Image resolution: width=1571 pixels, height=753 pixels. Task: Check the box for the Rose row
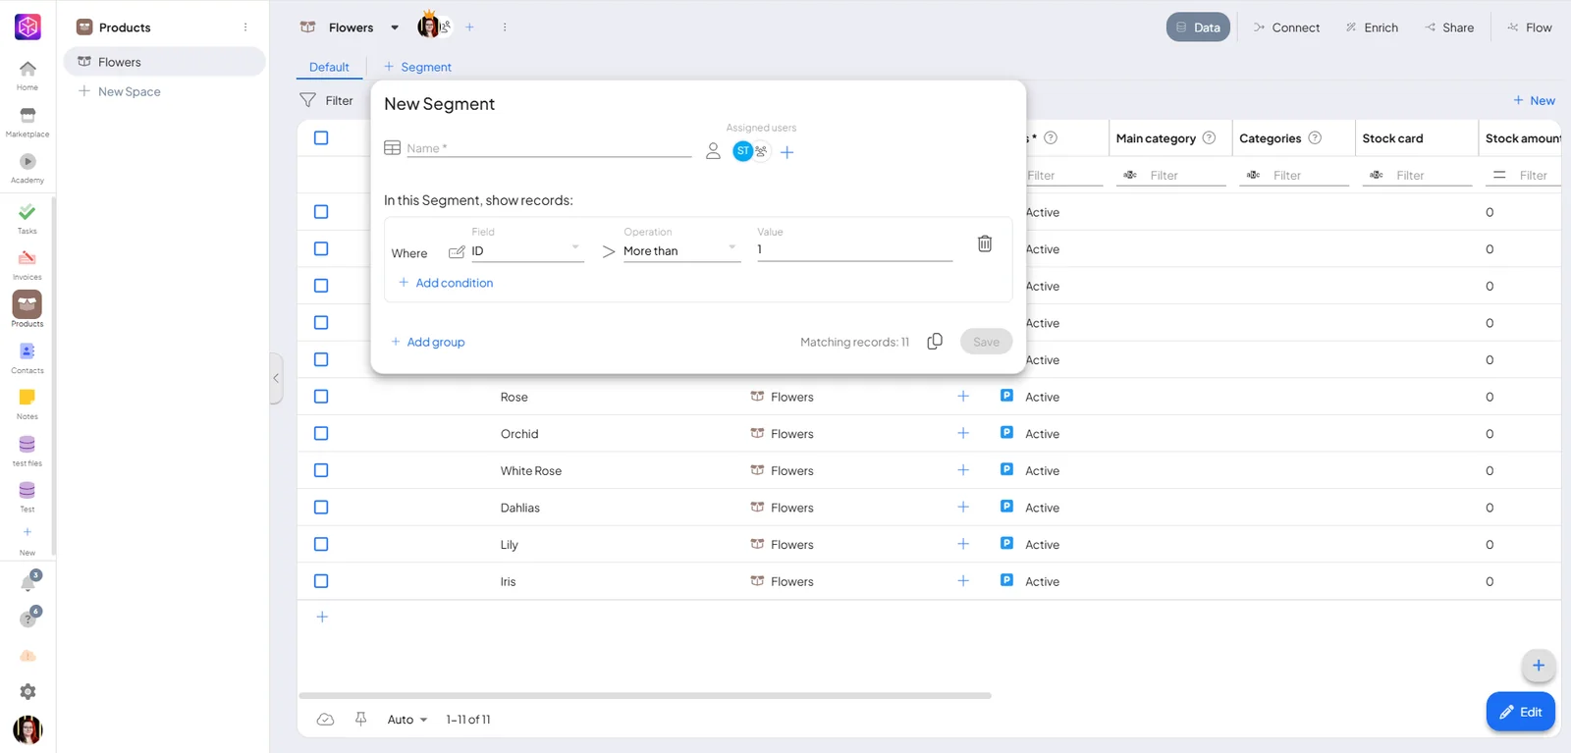(x=321, y=397)
